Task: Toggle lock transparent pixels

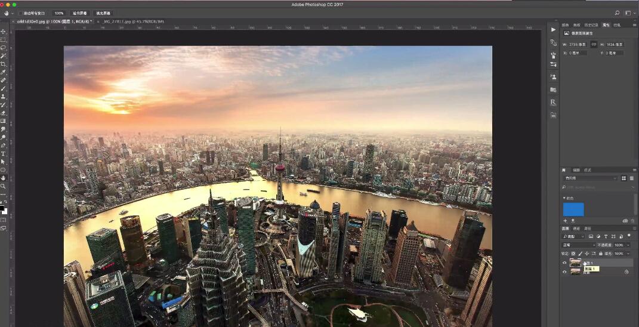Action: pos(573,254)
